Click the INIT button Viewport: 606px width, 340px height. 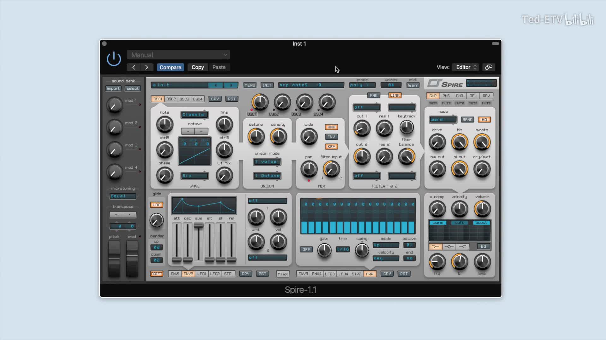[267, 85]
